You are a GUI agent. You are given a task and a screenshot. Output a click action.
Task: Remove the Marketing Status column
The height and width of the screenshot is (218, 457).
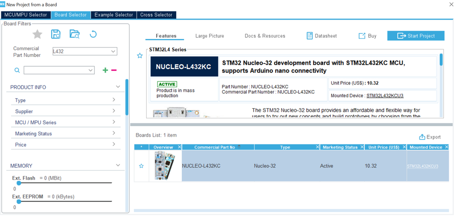(x=362, y=147)
